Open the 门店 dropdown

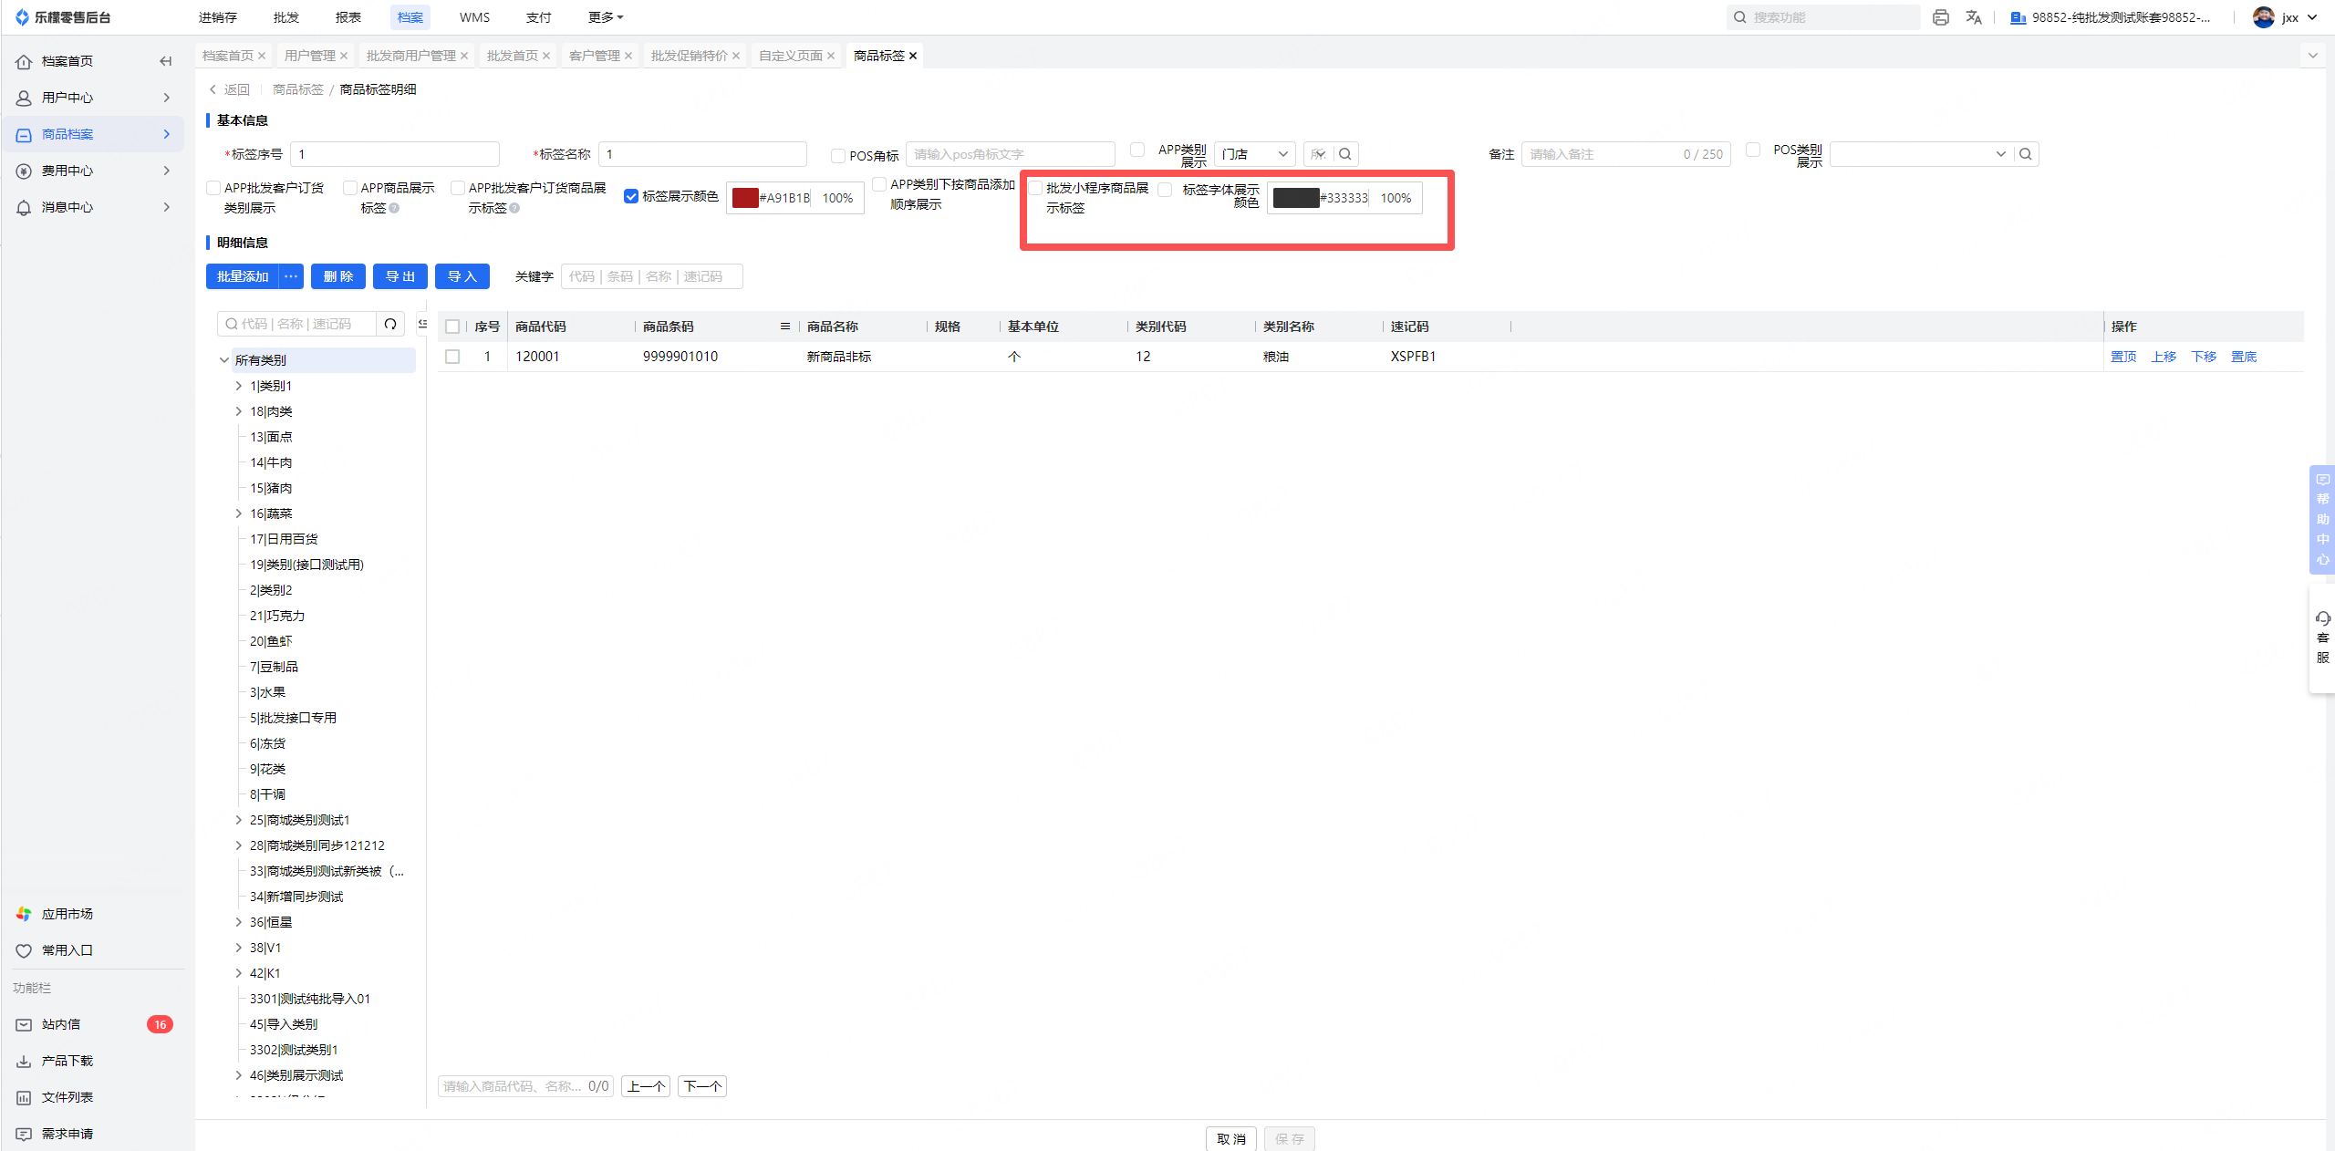(x=1254, y=154)
